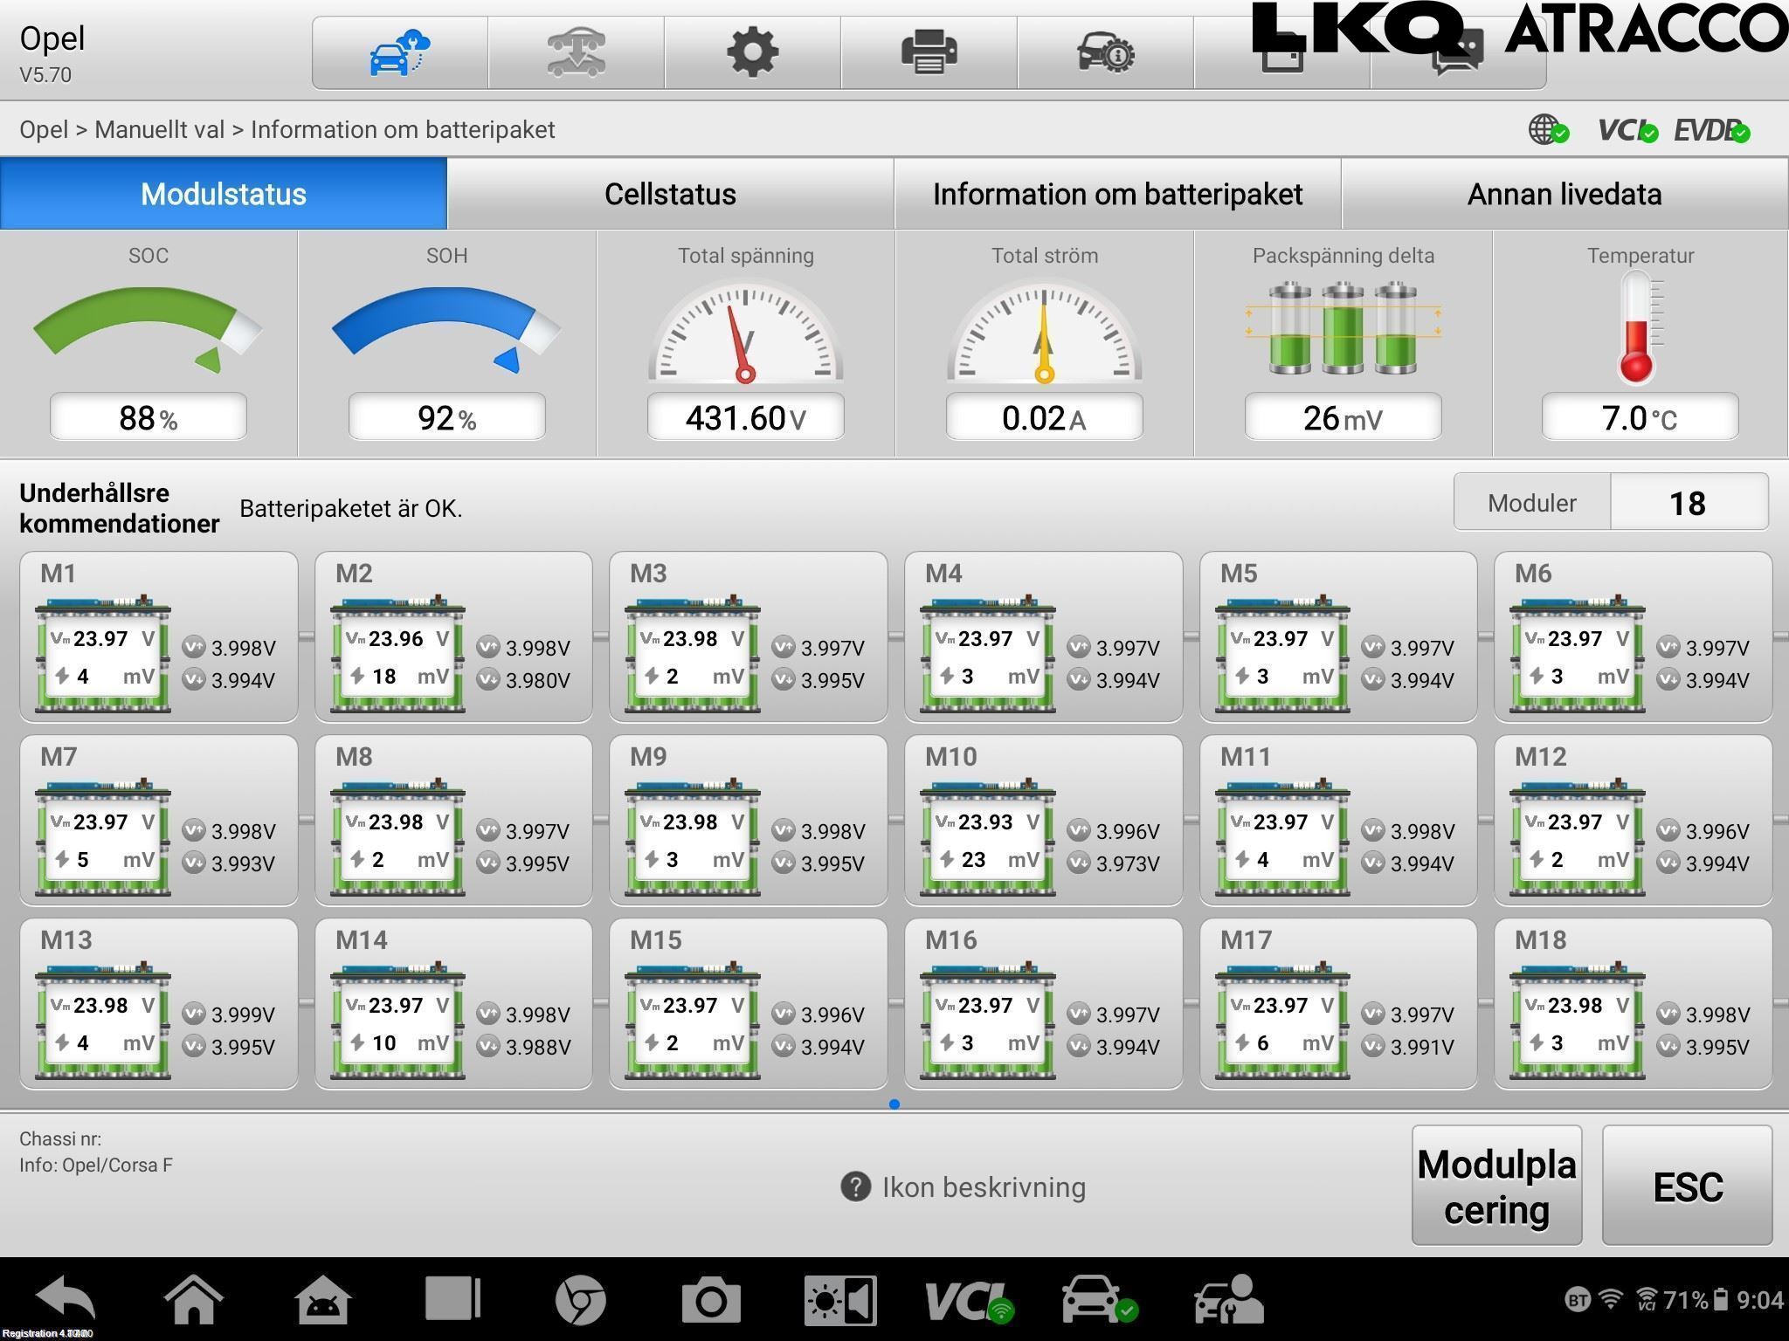Select the 88 % SOC value
This screenshot has height=1341, width=1789.
click(148, 417)
